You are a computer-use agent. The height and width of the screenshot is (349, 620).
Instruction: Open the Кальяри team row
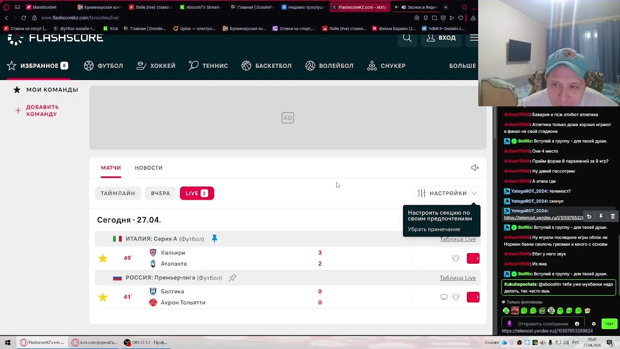pyautogui.click(x=173, y=253)
